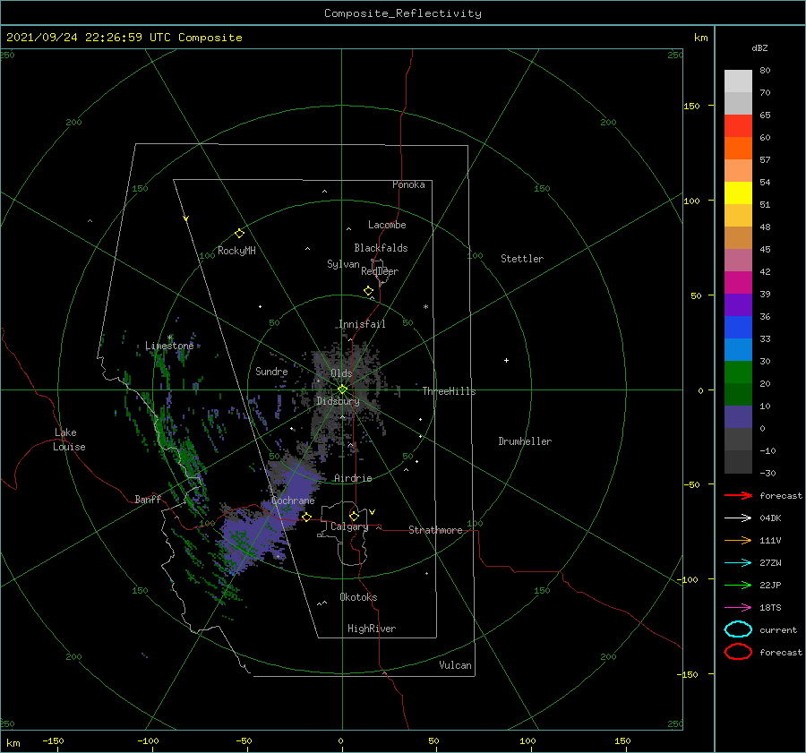
Task: Click the RockyMH label
Action: [236, 251]
